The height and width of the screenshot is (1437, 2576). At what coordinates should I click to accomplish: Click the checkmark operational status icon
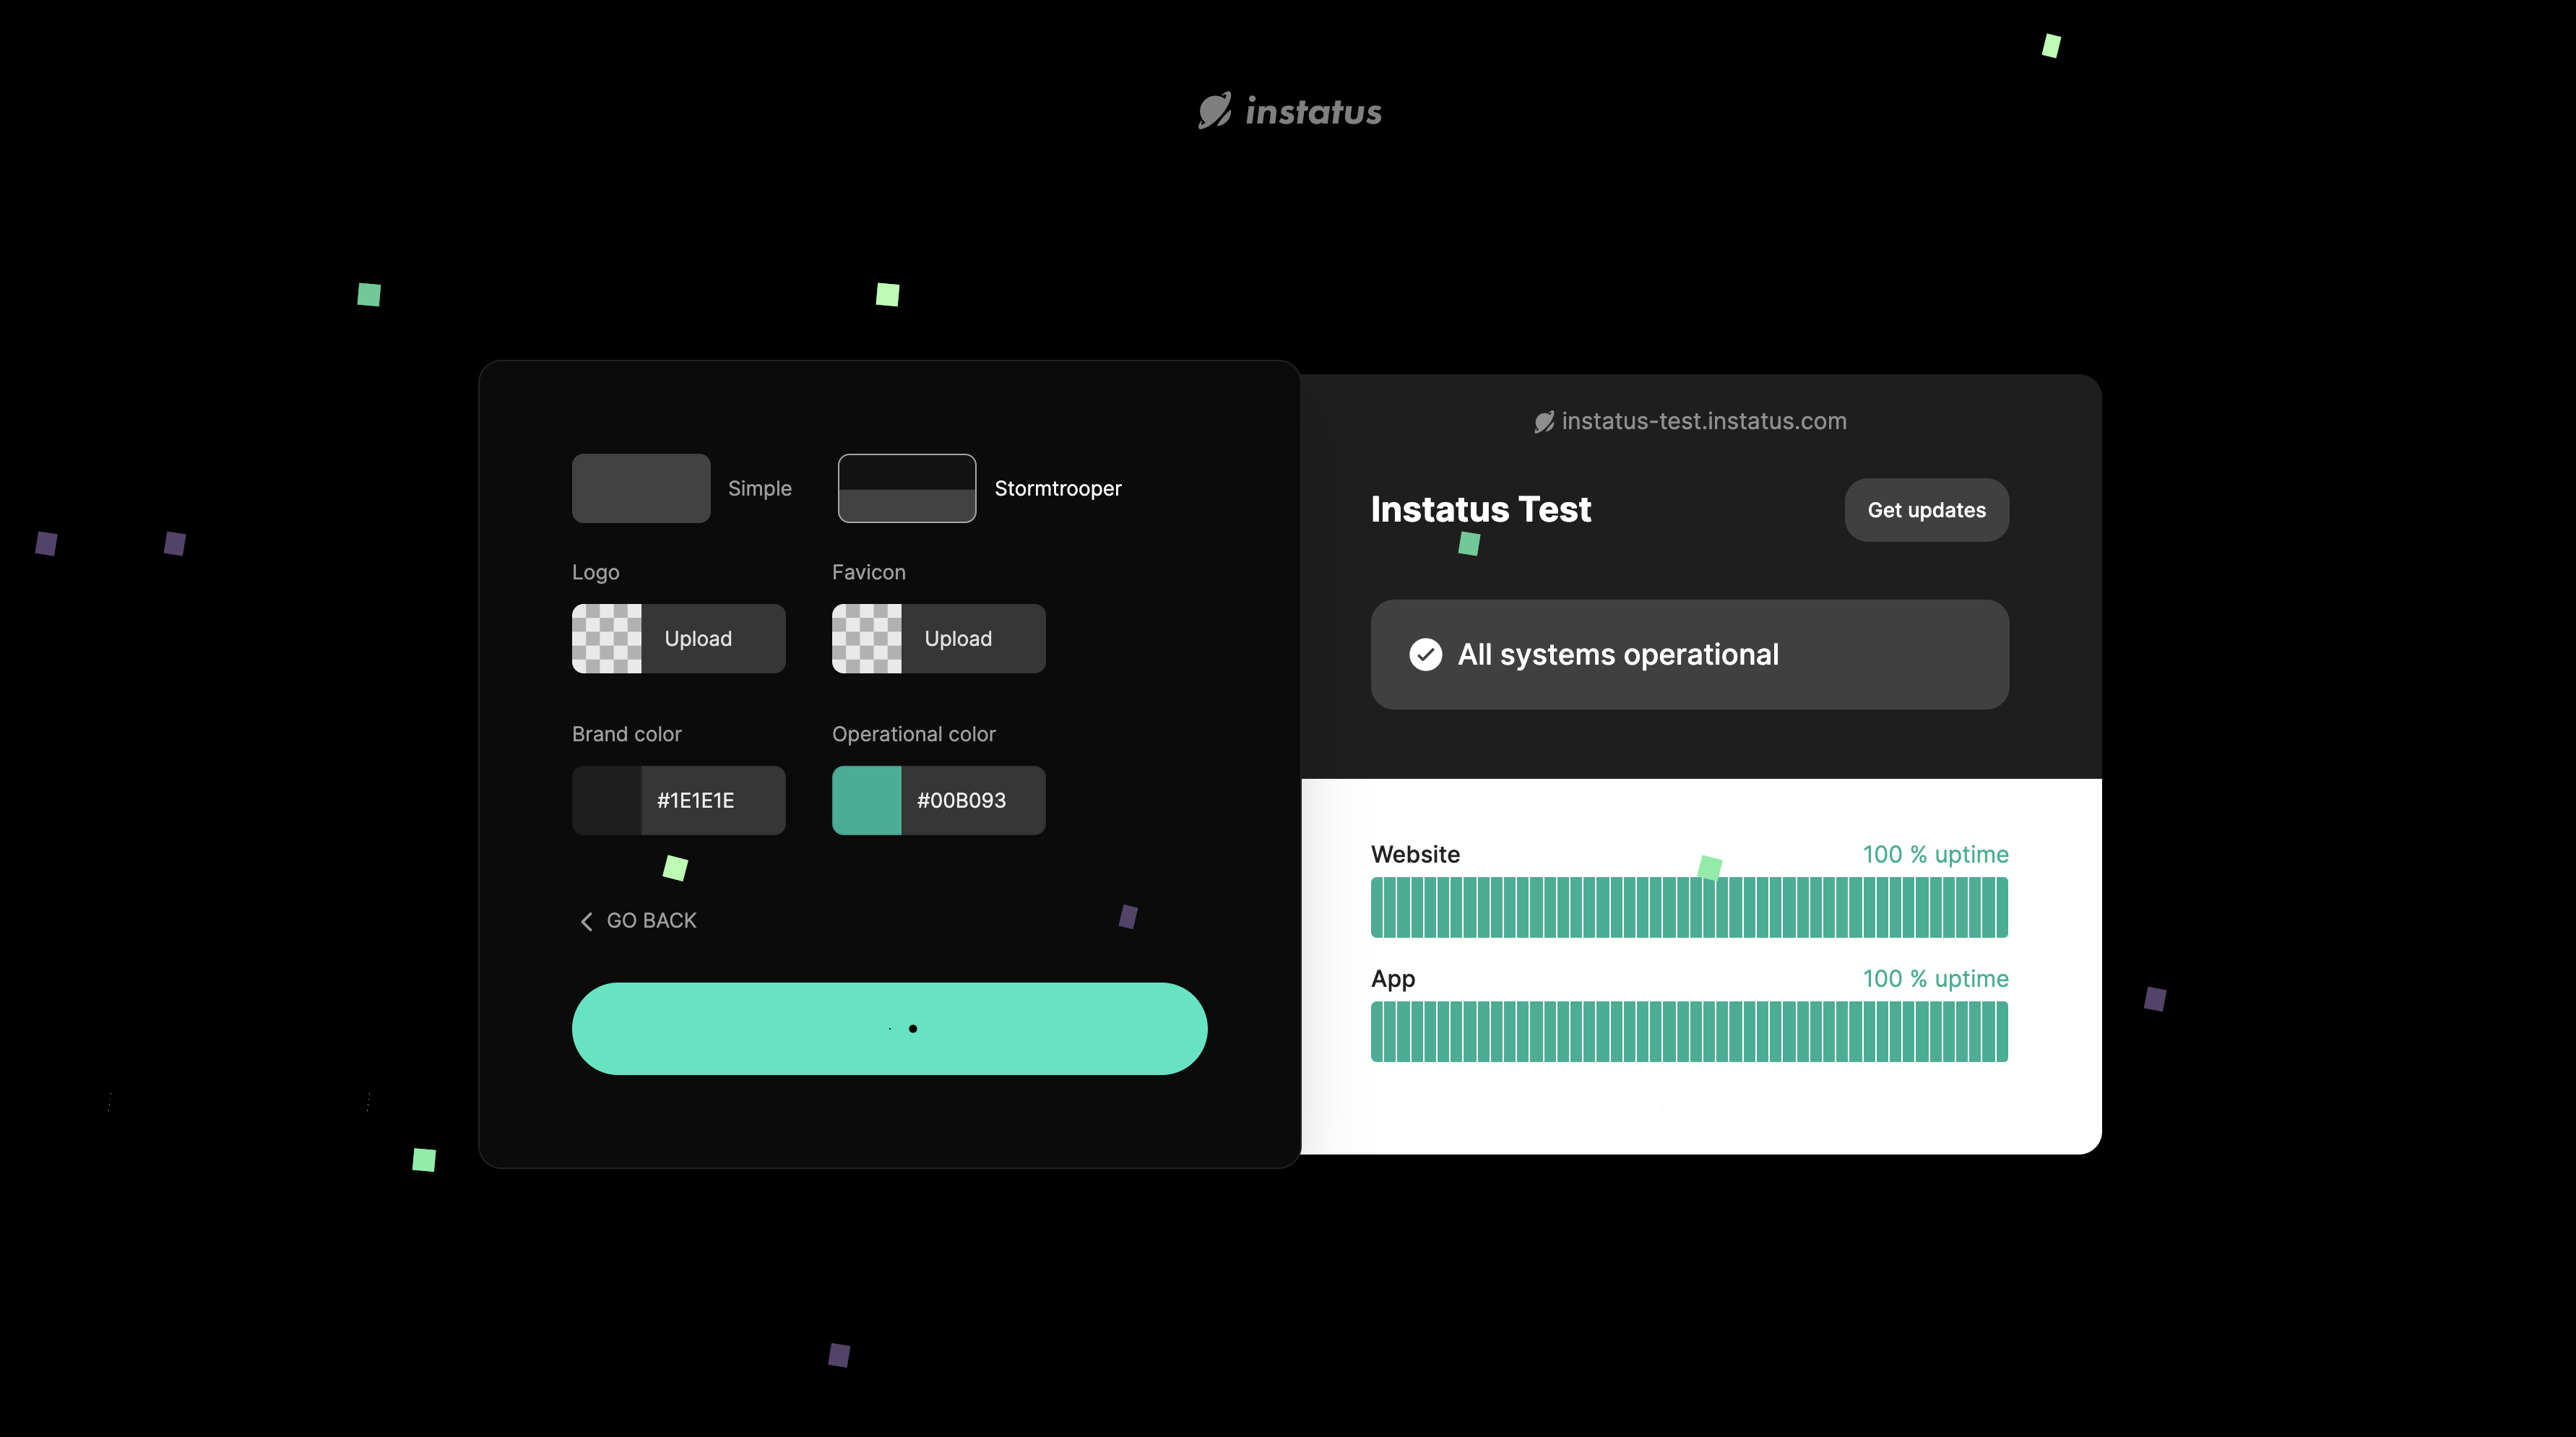1425,653
